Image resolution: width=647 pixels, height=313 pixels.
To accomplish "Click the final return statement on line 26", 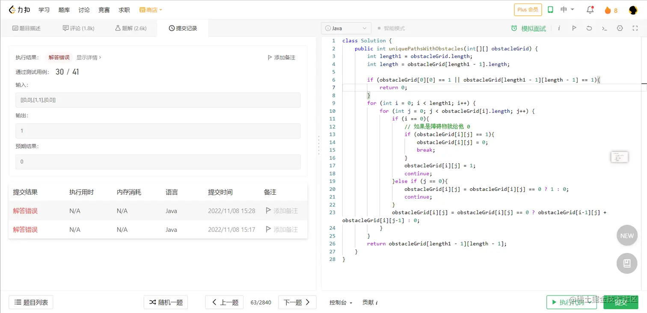I will tap(437, 243).
